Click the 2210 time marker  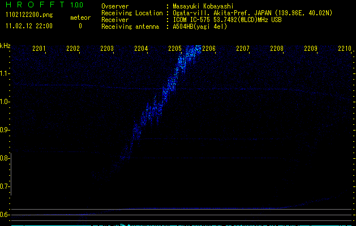(345, 48)
